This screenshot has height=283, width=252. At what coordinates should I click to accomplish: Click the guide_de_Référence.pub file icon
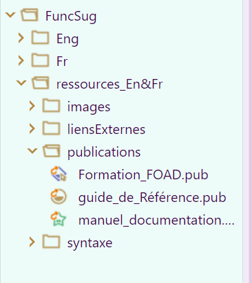(59, 196)
